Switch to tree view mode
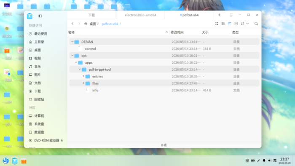The width and height of the screenshot is (295, 166). click(x=230, y=24)
